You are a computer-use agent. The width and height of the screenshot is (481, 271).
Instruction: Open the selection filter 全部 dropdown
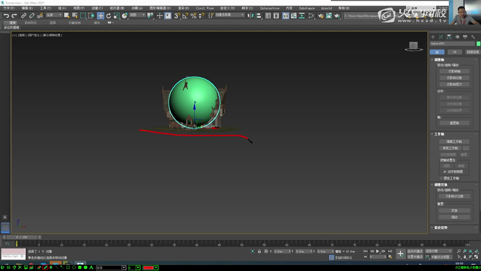pyautogui.click(x=54, y=15)
